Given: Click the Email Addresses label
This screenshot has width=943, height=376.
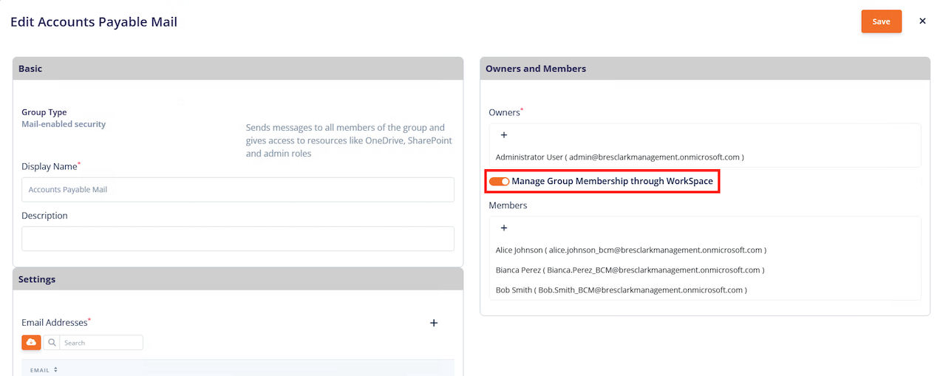Looking at the screenshot, I should 56,322.
